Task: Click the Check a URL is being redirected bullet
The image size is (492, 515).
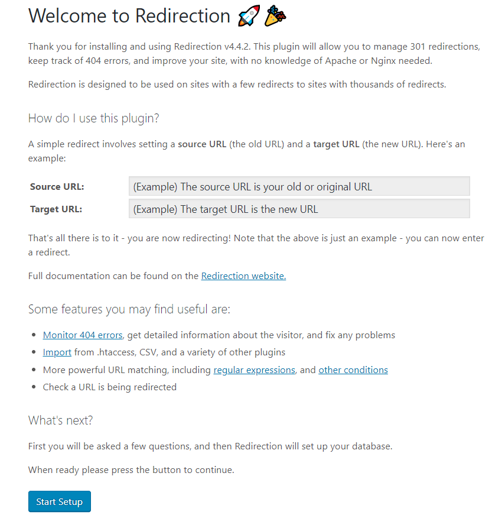Action: (110, 387)
